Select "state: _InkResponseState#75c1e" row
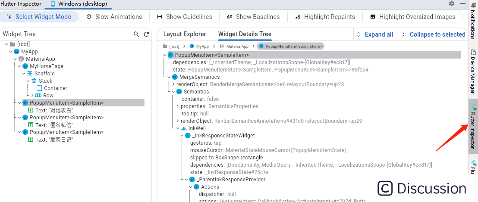478x202 pixels. point(229,172)
